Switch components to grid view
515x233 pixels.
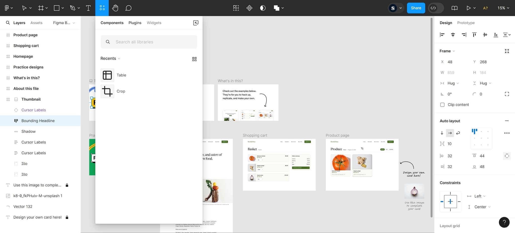pyautogui.click(x=194, y=59)
